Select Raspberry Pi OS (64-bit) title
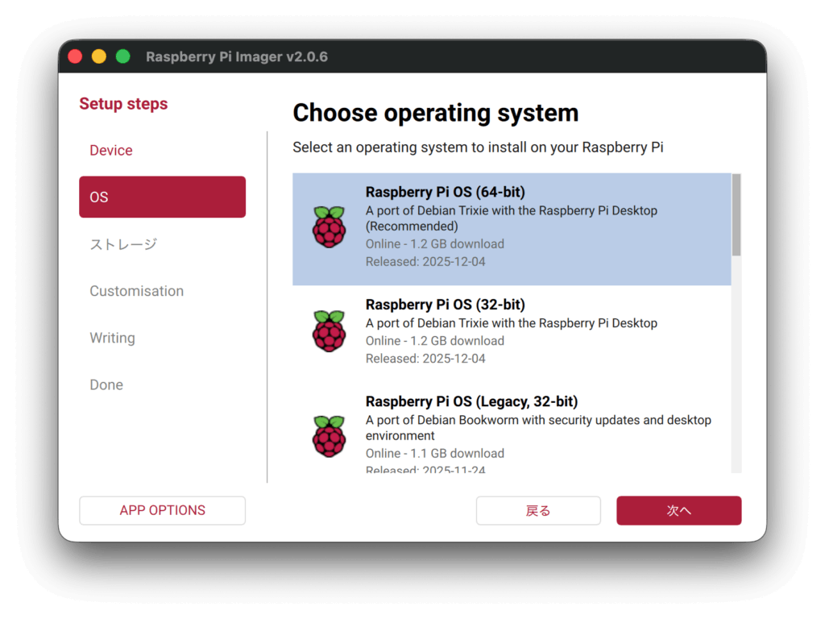Viewport: 825px width, 619px height. tap(445, 192)
